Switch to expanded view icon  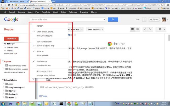click(138, 29)
